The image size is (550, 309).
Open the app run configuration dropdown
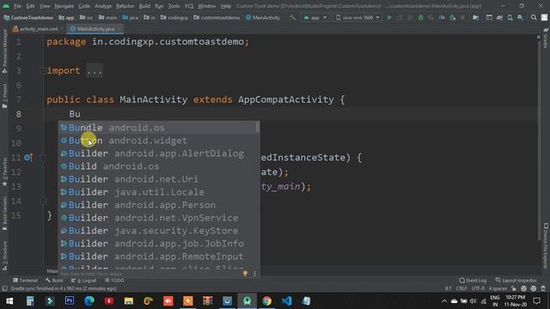(315, 17)
